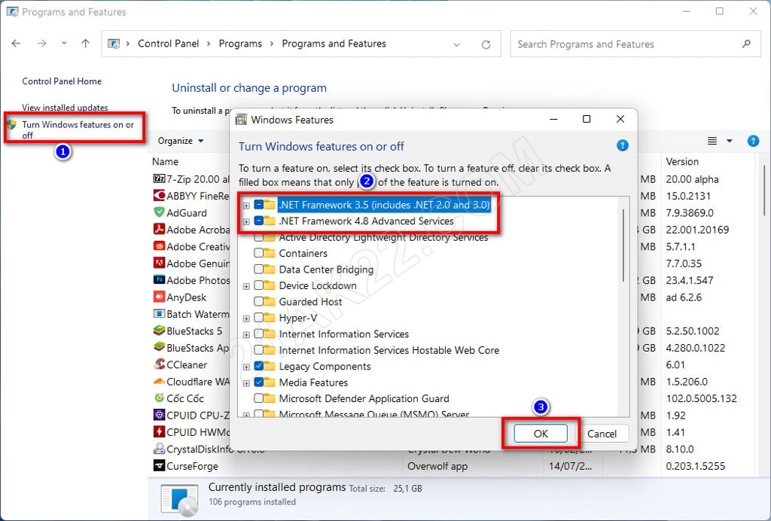Select the AdGuard shield icon
771x521 pixels.
(159, 212)
